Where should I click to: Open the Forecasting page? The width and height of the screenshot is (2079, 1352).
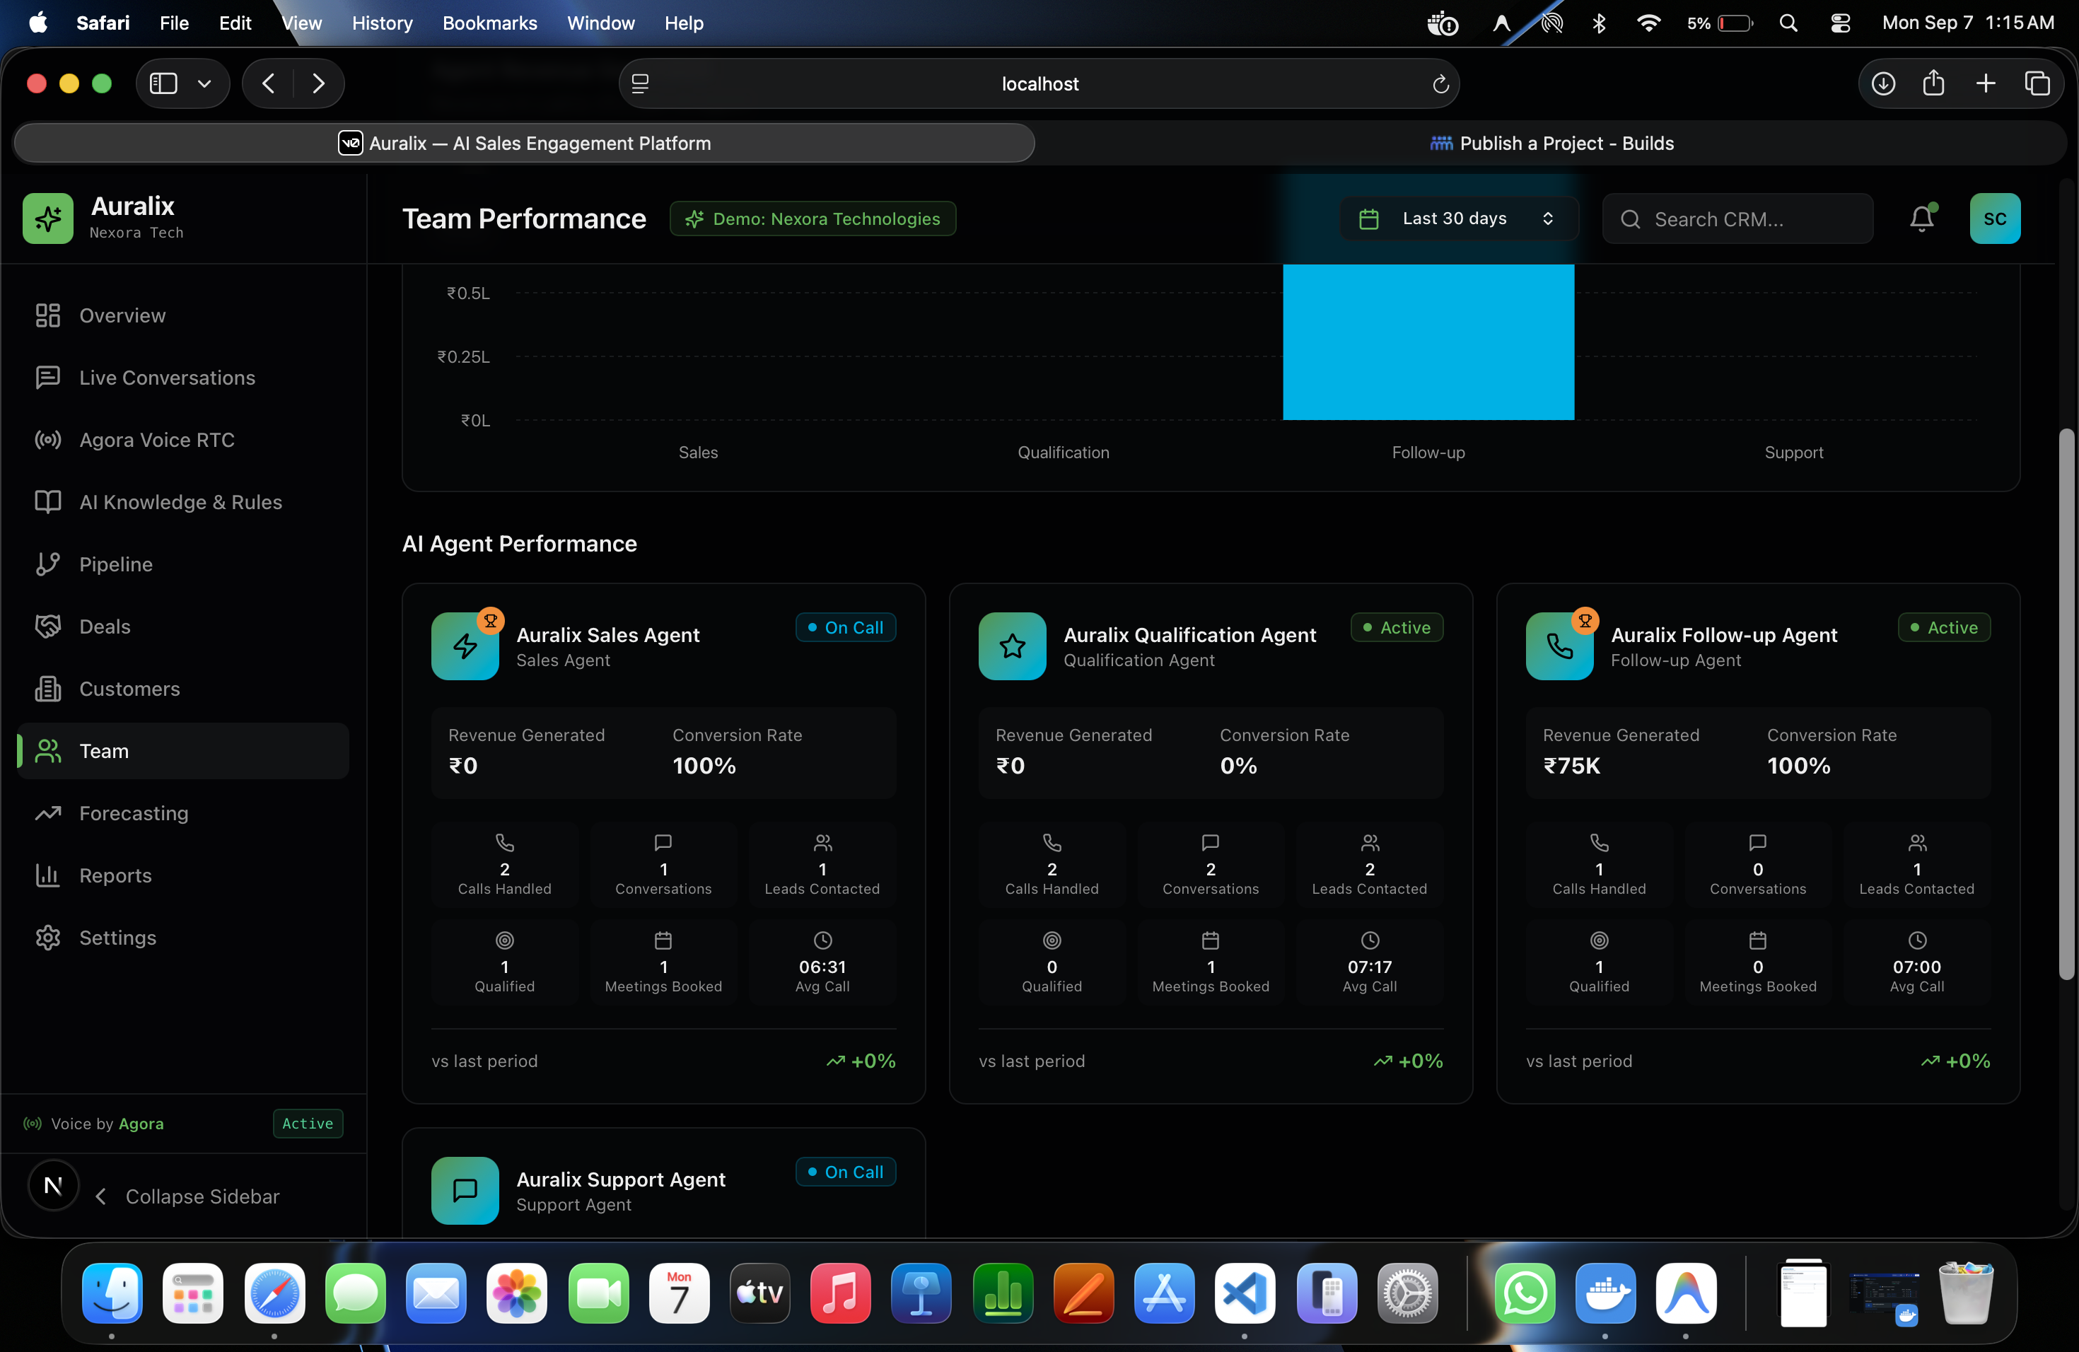tap(182, 813)
